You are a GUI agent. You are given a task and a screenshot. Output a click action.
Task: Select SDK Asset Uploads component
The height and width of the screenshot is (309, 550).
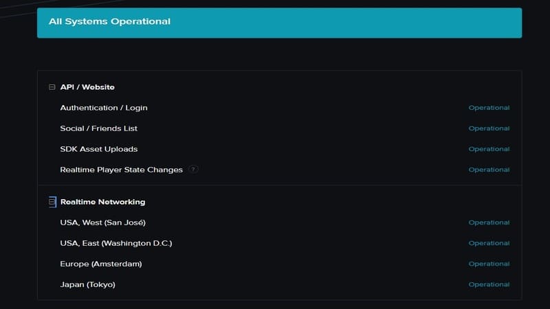coord(99,149)
